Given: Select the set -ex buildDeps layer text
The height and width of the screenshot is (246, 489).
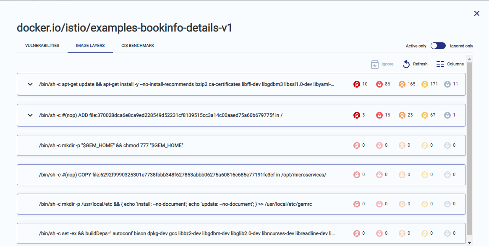Looking at the screenshot, I should tap(187, 233).
